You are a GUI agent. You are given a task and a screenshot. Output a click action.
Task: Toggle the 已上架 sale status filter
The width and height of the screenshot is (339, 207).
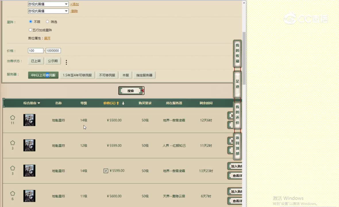click(x=36, y=61)
